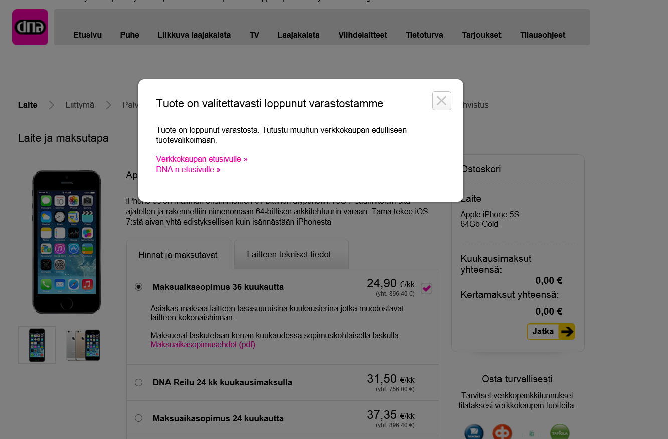Open the Verkkokaupan etusivulle link
This screenshot has width=668, height=439.
202,159
